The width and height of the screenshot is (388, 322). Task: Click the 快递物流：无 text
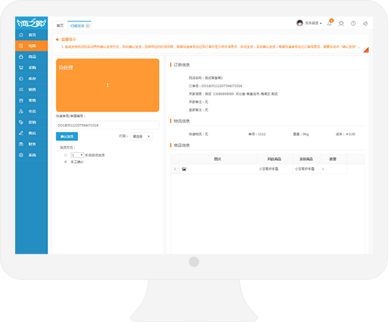pyautogui.click(x=198, y=134)
